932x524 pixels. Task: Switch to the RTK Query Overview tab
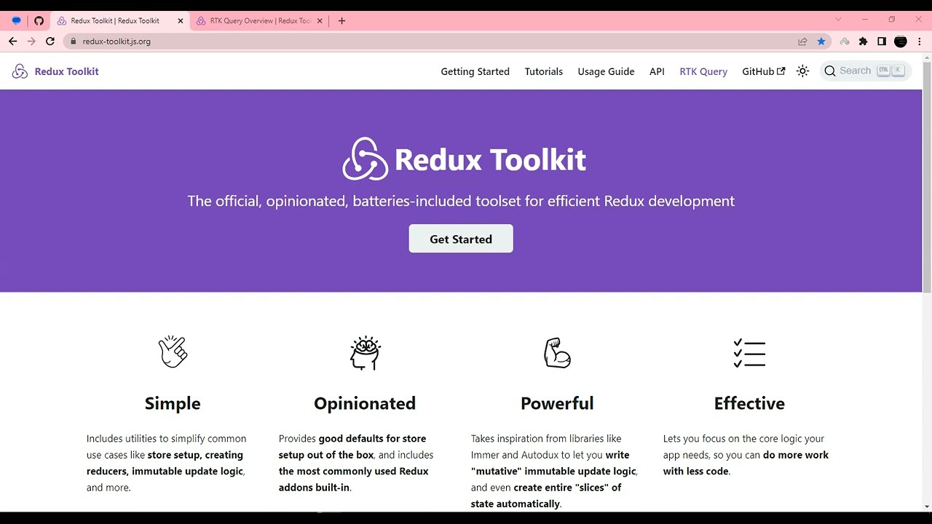258,21
